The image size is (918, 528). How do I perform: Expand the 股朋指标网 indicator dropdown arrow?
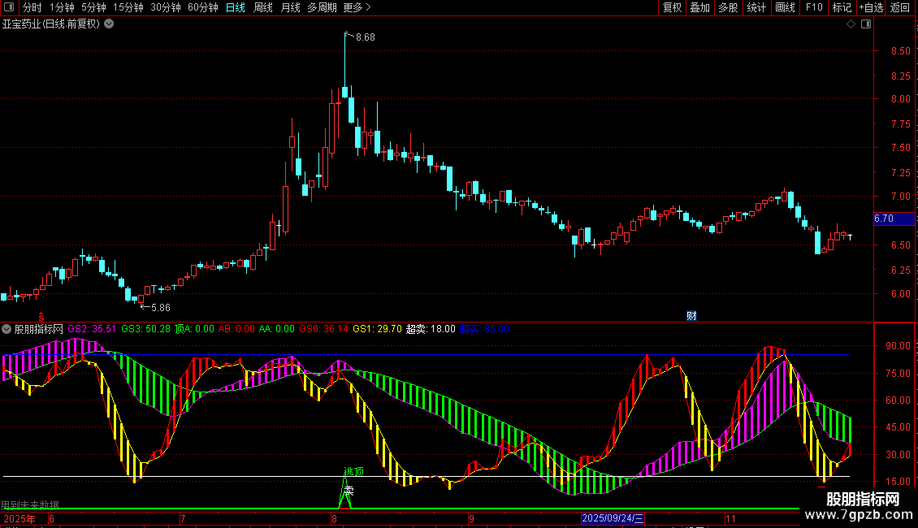(x=7, y=329)
